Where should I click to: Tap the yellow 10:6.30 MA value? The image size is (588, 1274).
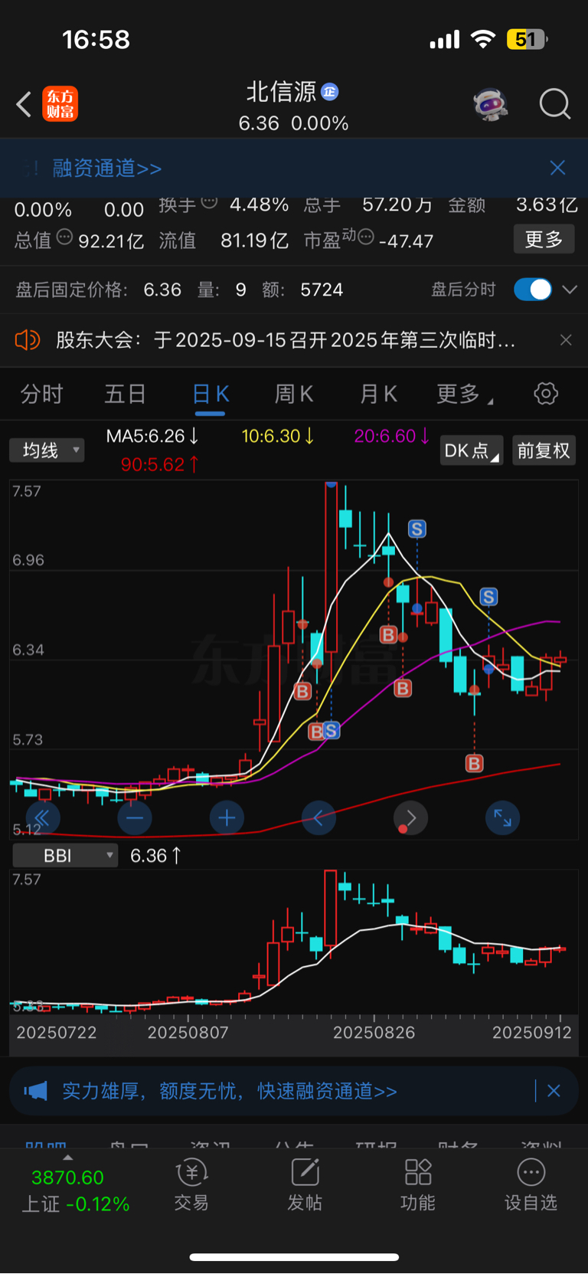tap(278, 436)
